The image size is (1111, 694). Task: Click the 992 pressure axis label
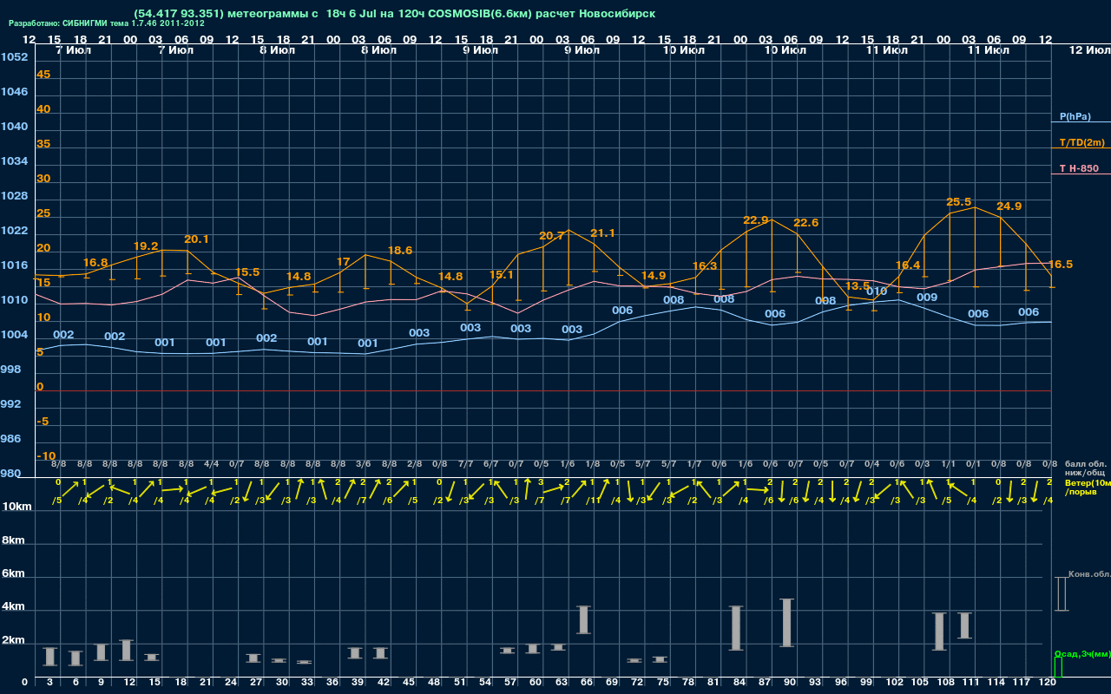click(x=11, y=404)
